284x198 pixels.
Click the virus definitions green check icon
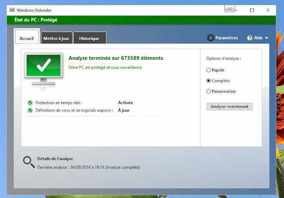coord(30,110)
